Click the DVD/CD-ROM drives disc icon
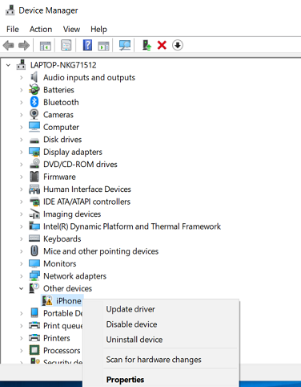Viewport: 301px width, 387px height. tap(34, 164)
